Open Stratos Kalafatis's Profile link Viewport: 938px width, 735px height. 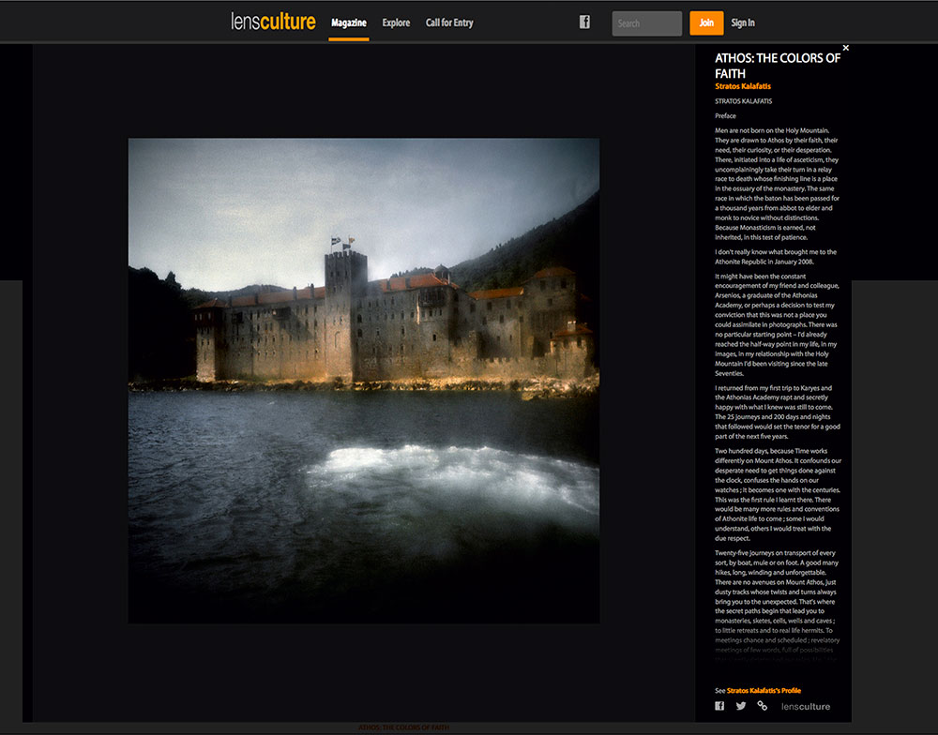764,690
